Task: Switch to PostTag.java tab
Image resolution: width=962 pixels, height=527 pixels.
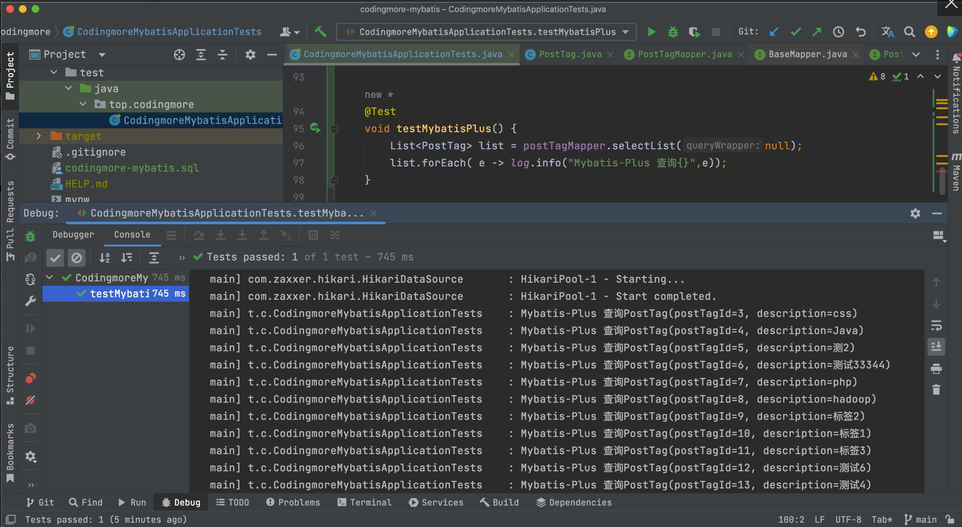Action: tap(570, 54)
